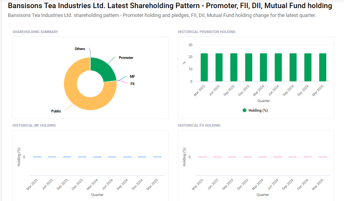Click the Mar 2023 point in FII holding chart
344x201 pixels.
pos(202,157)
